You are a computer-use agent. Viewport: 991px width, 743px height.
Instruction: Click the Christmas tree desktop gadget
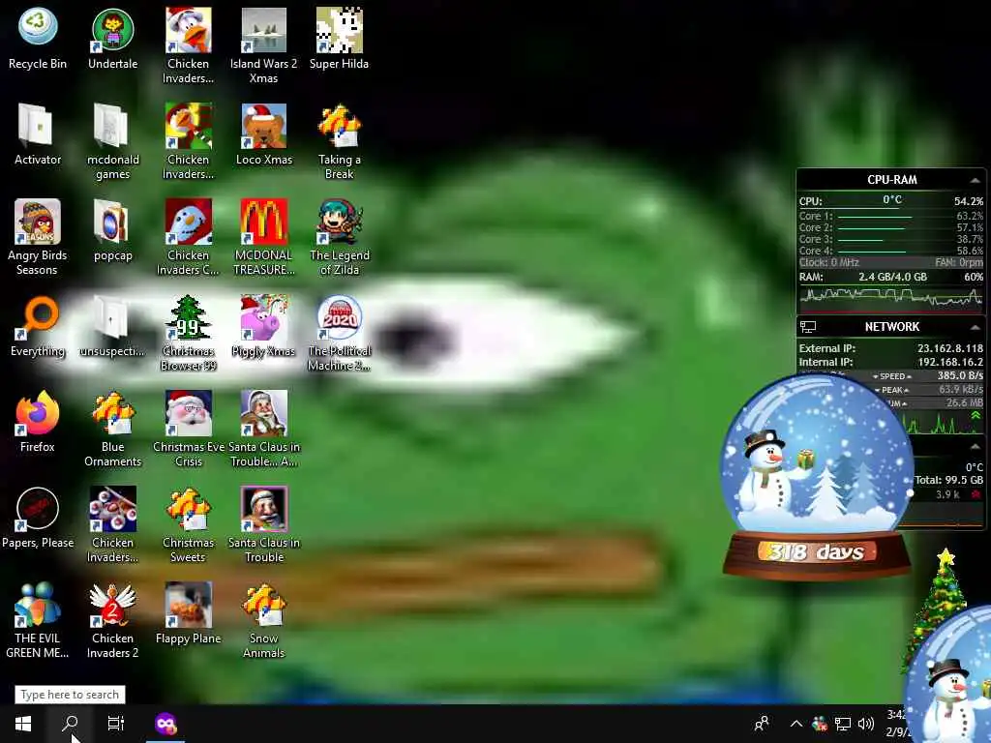pyautogui.click(x=937, y=609)
